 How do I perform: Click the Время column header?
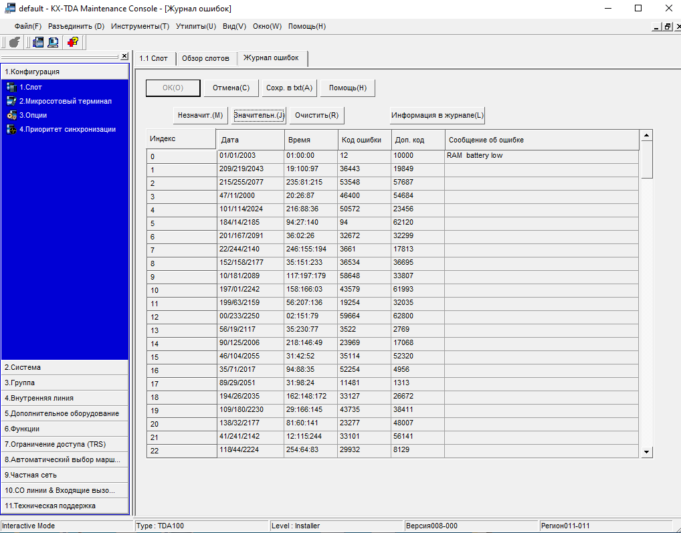point(311,140)
